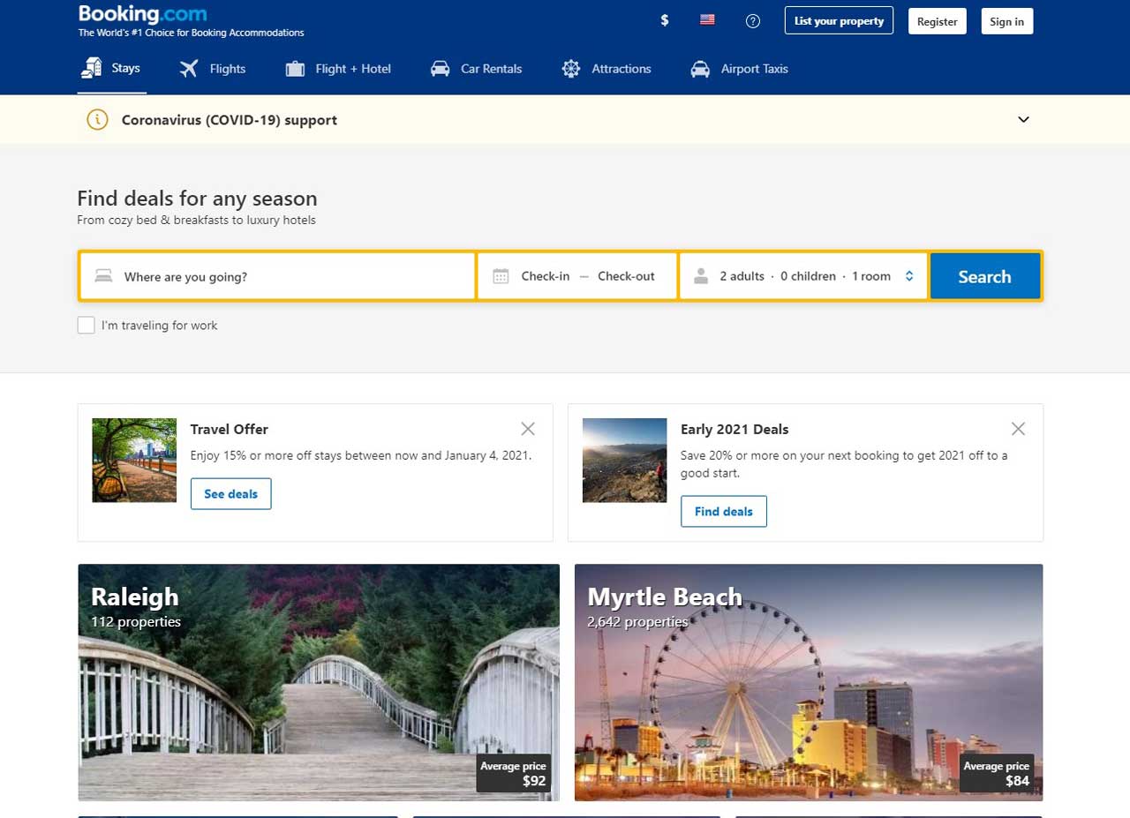
Task: Click the bed icon in the Stays tab
Action: tap(91, 68)
